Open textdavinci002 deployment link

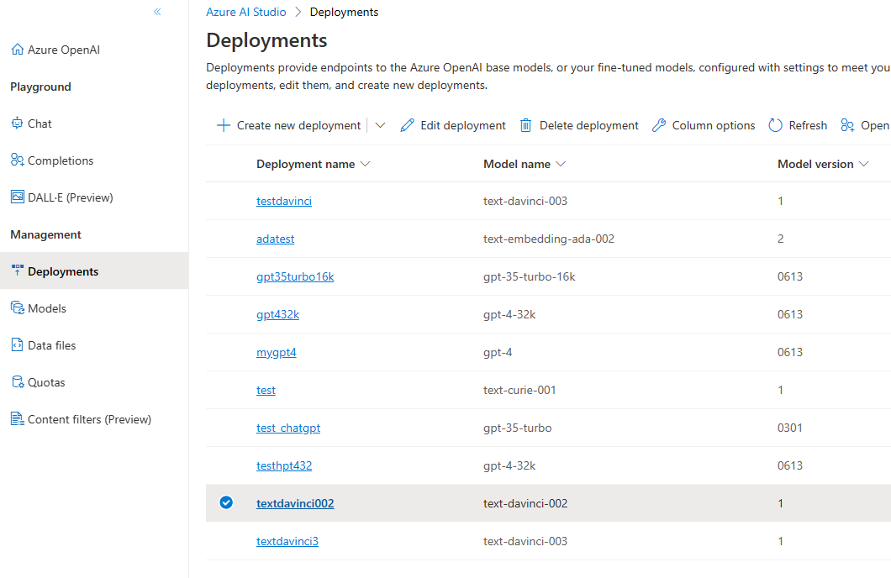click(x=295, y=503)
